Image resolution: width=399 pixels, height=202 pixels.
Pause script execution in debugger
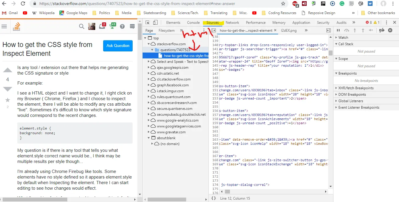click(x=338, y=30)
